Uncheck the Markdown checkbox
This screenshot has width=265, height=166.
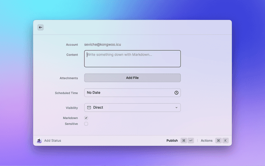click(86, 118)
